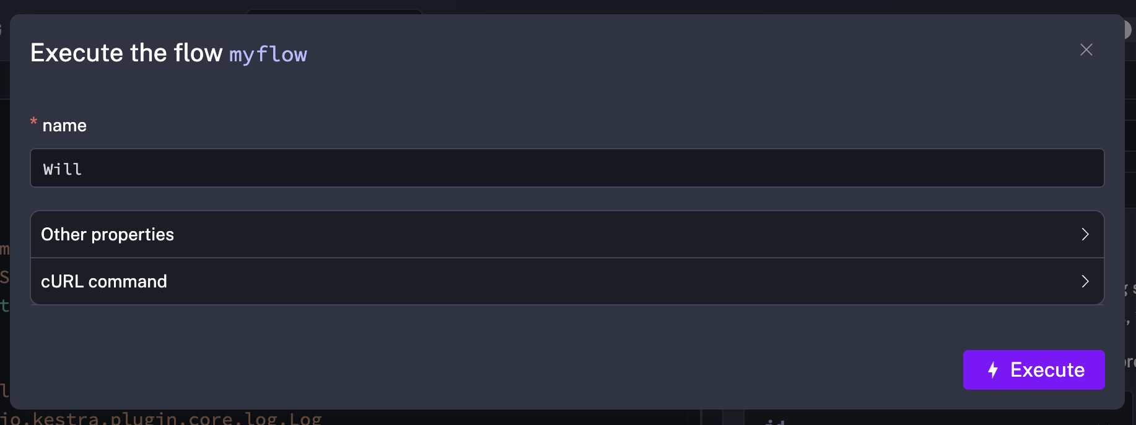Click the "Will" value in the name field
Viewport: 1136px width, 425px height.
(63, 169)
